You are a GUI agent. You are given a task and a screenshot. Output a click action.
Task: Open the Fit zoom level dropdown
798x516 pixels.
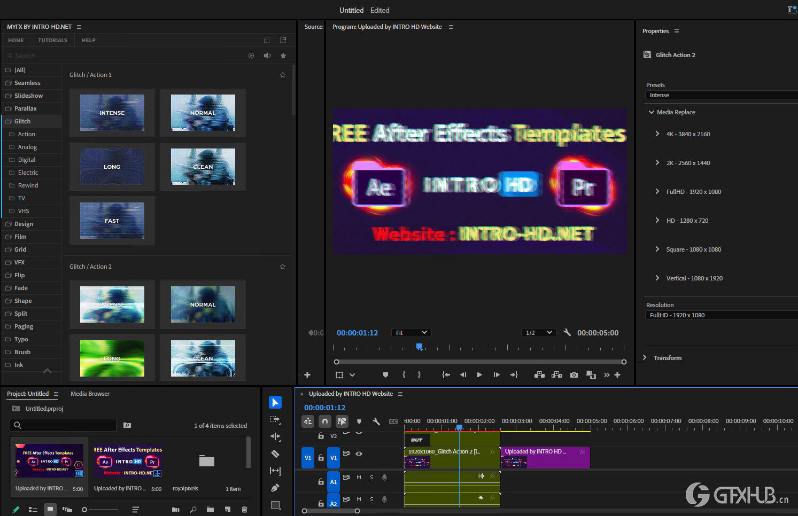411,333
